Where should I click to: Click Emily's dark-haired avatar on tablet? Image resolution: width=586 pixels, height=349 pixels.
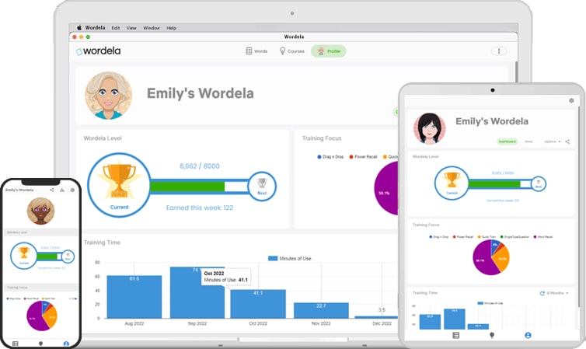[430, 128]
